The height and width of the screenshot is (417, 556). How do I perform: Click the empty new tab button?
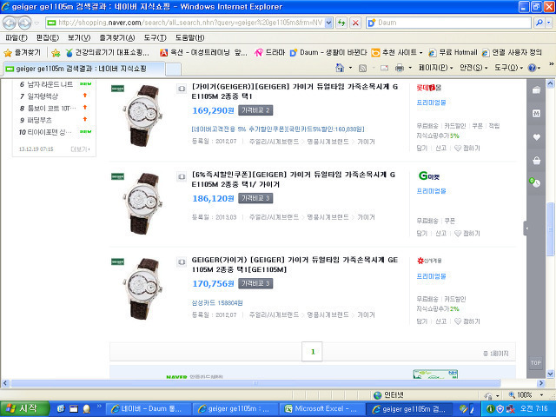(x=173, y=69)
